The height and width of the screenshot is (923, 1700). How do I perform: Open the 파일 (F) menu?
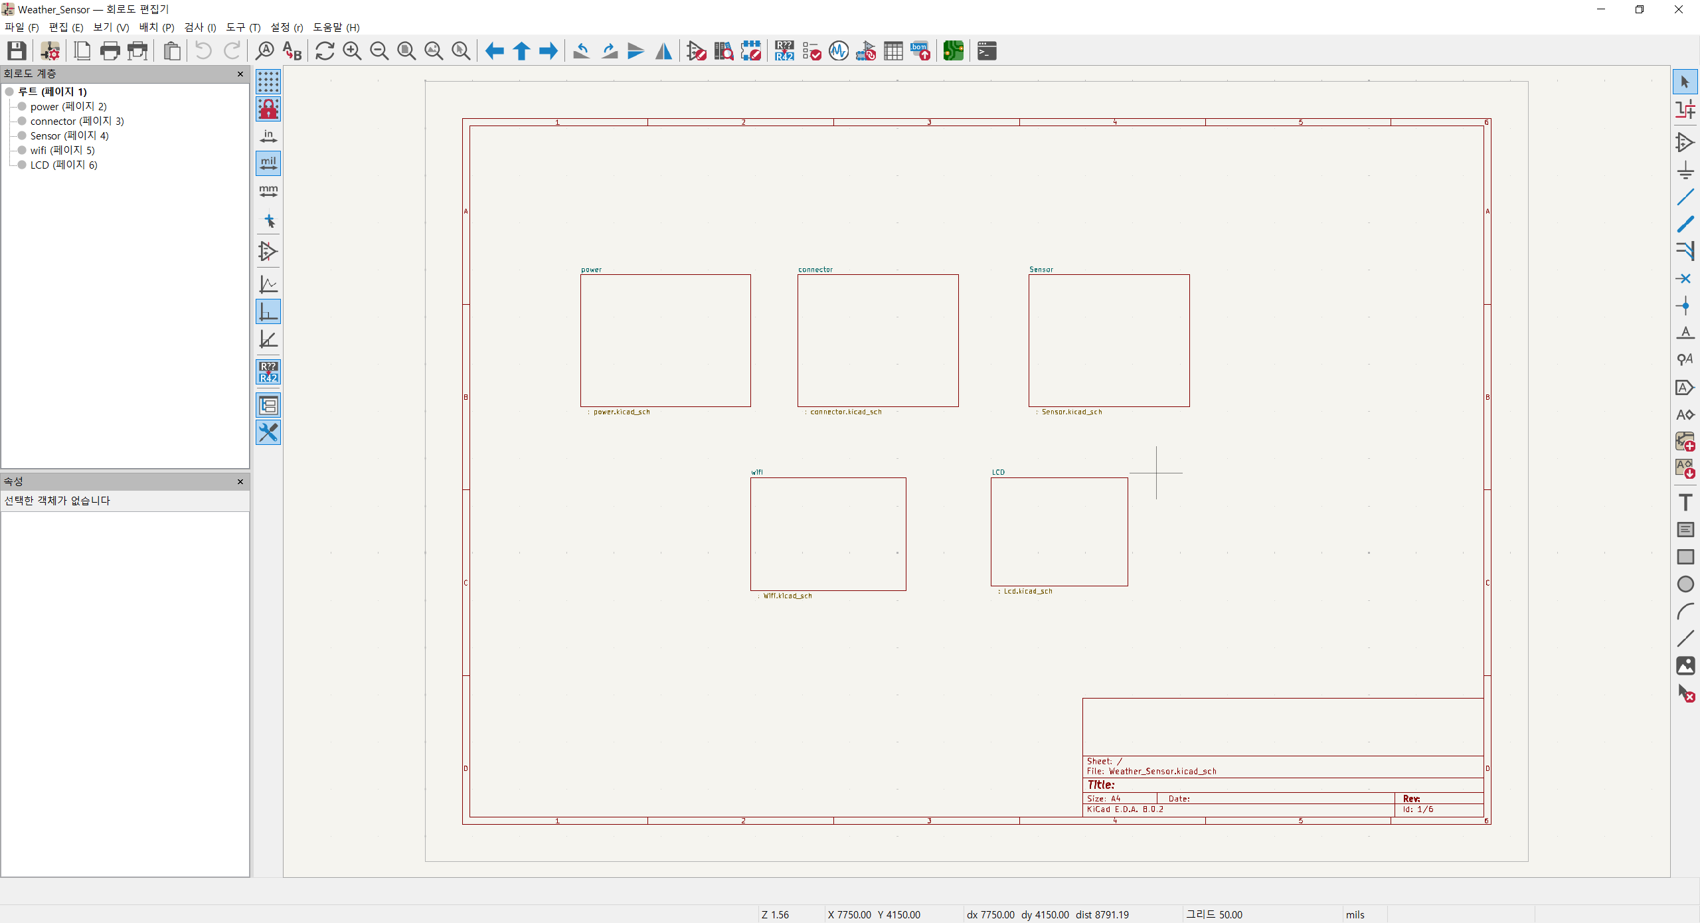(21, 27)
